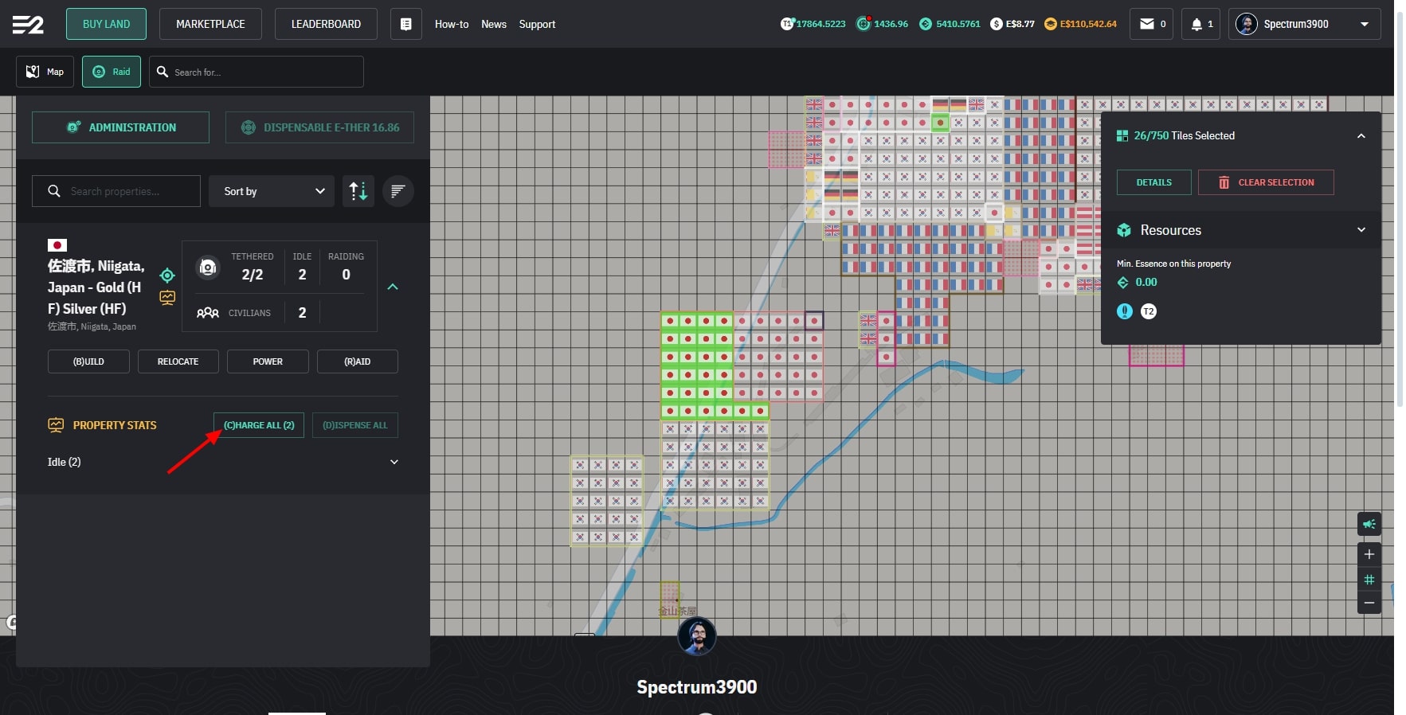
Task: Click Clear Selection button
Action: point(1265,182)
